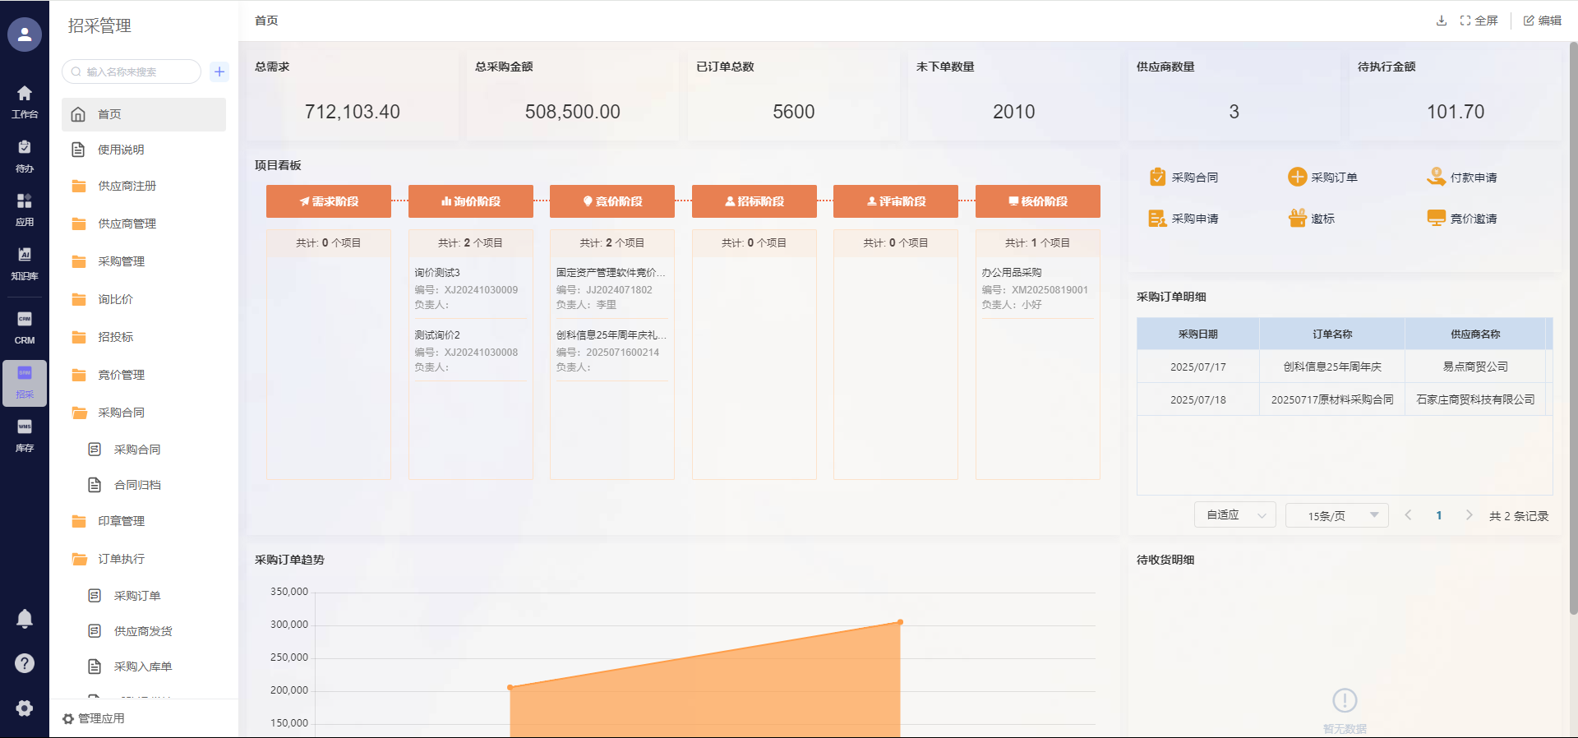The image size is (1578, 738).
Task: Open the 邀标 gift shortcut icon
Action: point(1297,218)
